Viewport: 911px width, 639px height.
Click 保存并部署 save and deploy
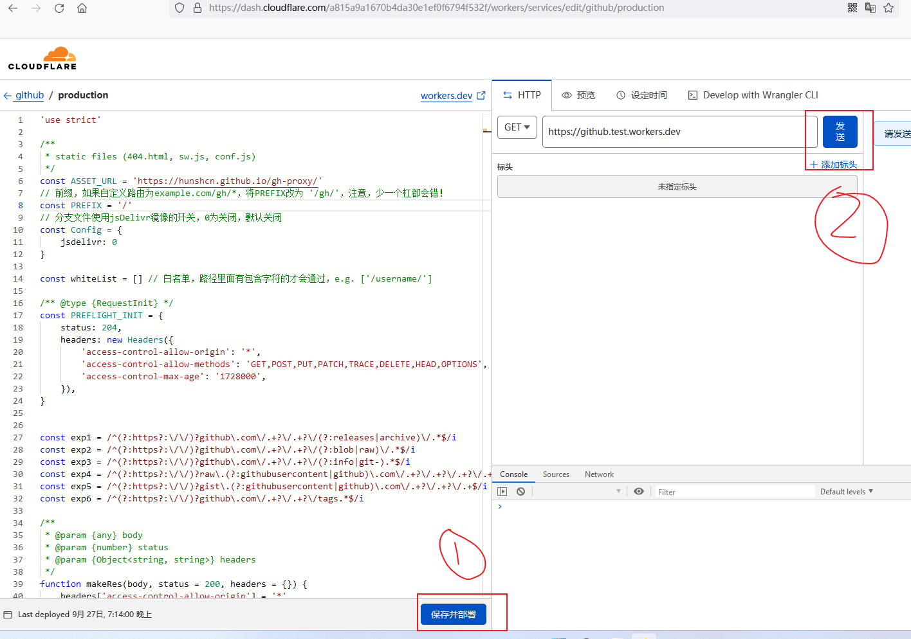454,615
